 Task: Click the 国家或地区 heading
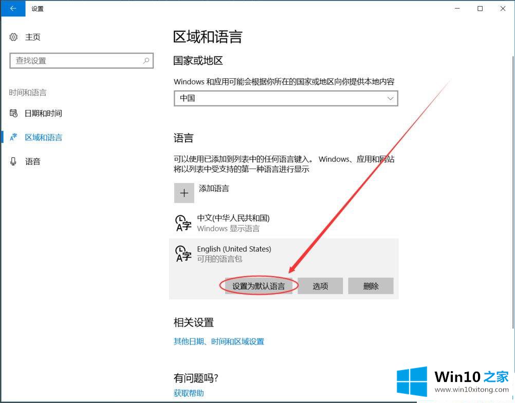click(x=198, y=61)
